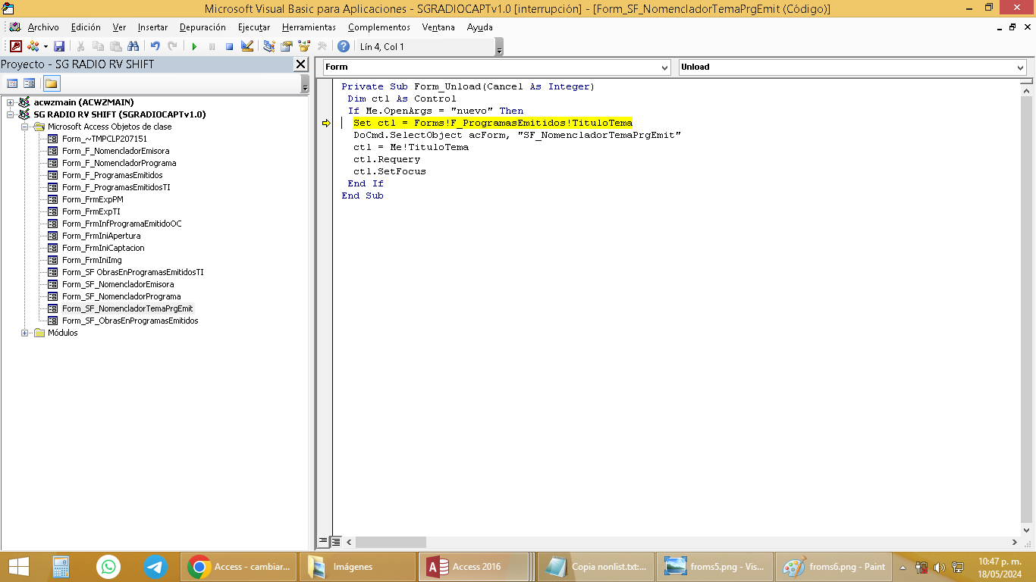The height and width of the screenshot is (582, 1036).
Task: Open the Windows Start button
Action: 18,567
